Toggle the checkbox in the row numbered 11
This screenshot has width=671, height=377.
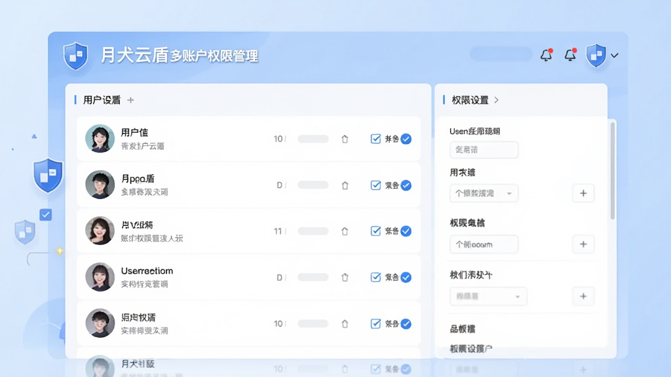[x=375, y=231]
